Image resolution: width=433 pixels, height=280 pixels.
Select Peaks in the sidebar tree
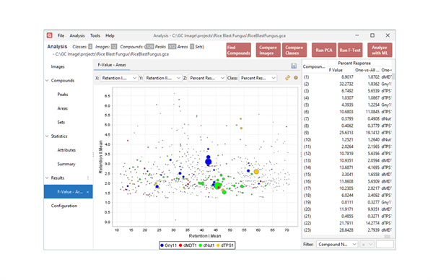(63, 95)
